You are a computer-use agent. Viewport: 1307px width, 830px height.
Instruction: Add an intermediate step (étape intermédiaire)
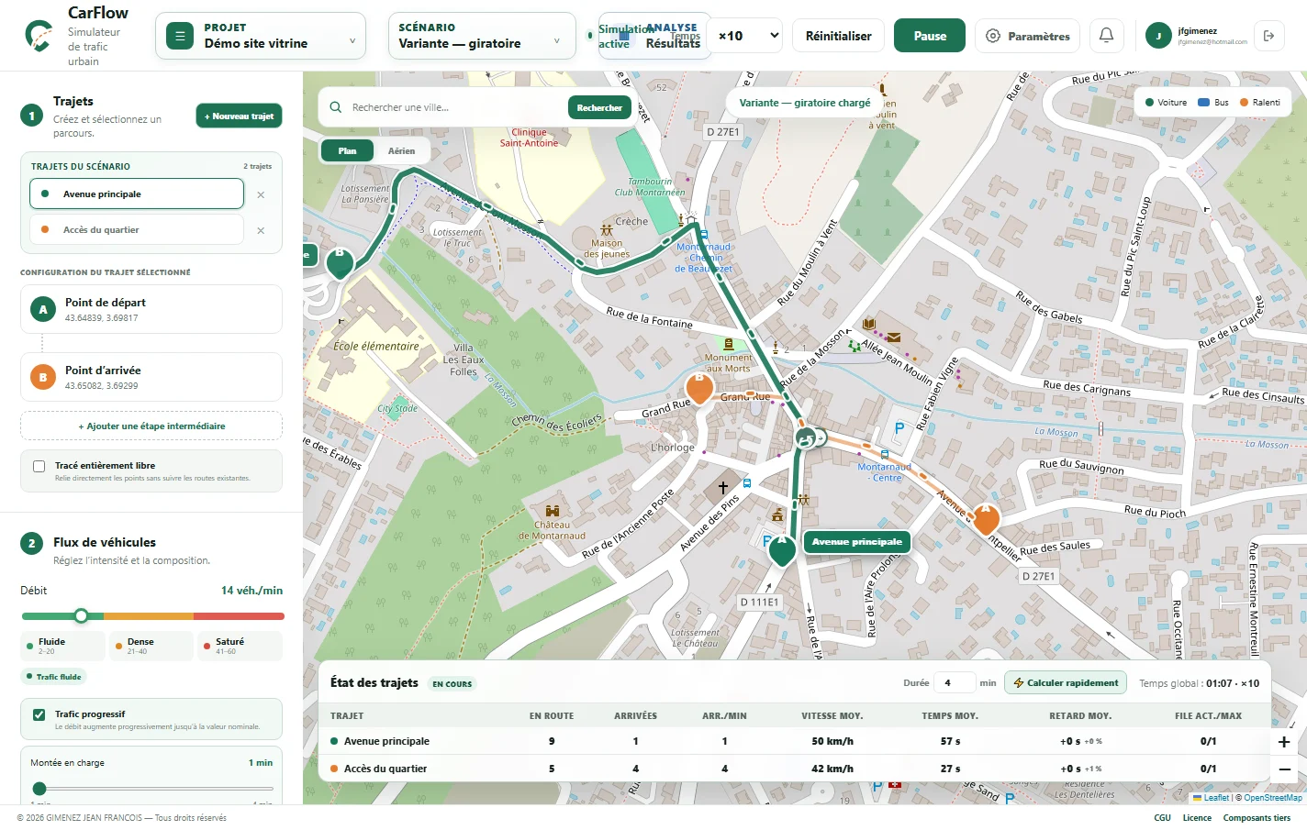pyautogui.click(x=151, y=426)
